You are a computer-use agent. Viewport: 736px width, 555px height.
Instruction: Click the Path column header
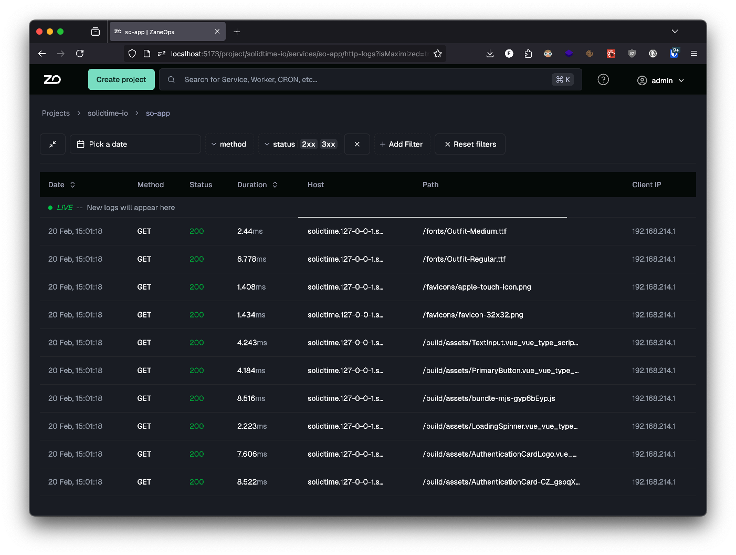coord(430,184)
